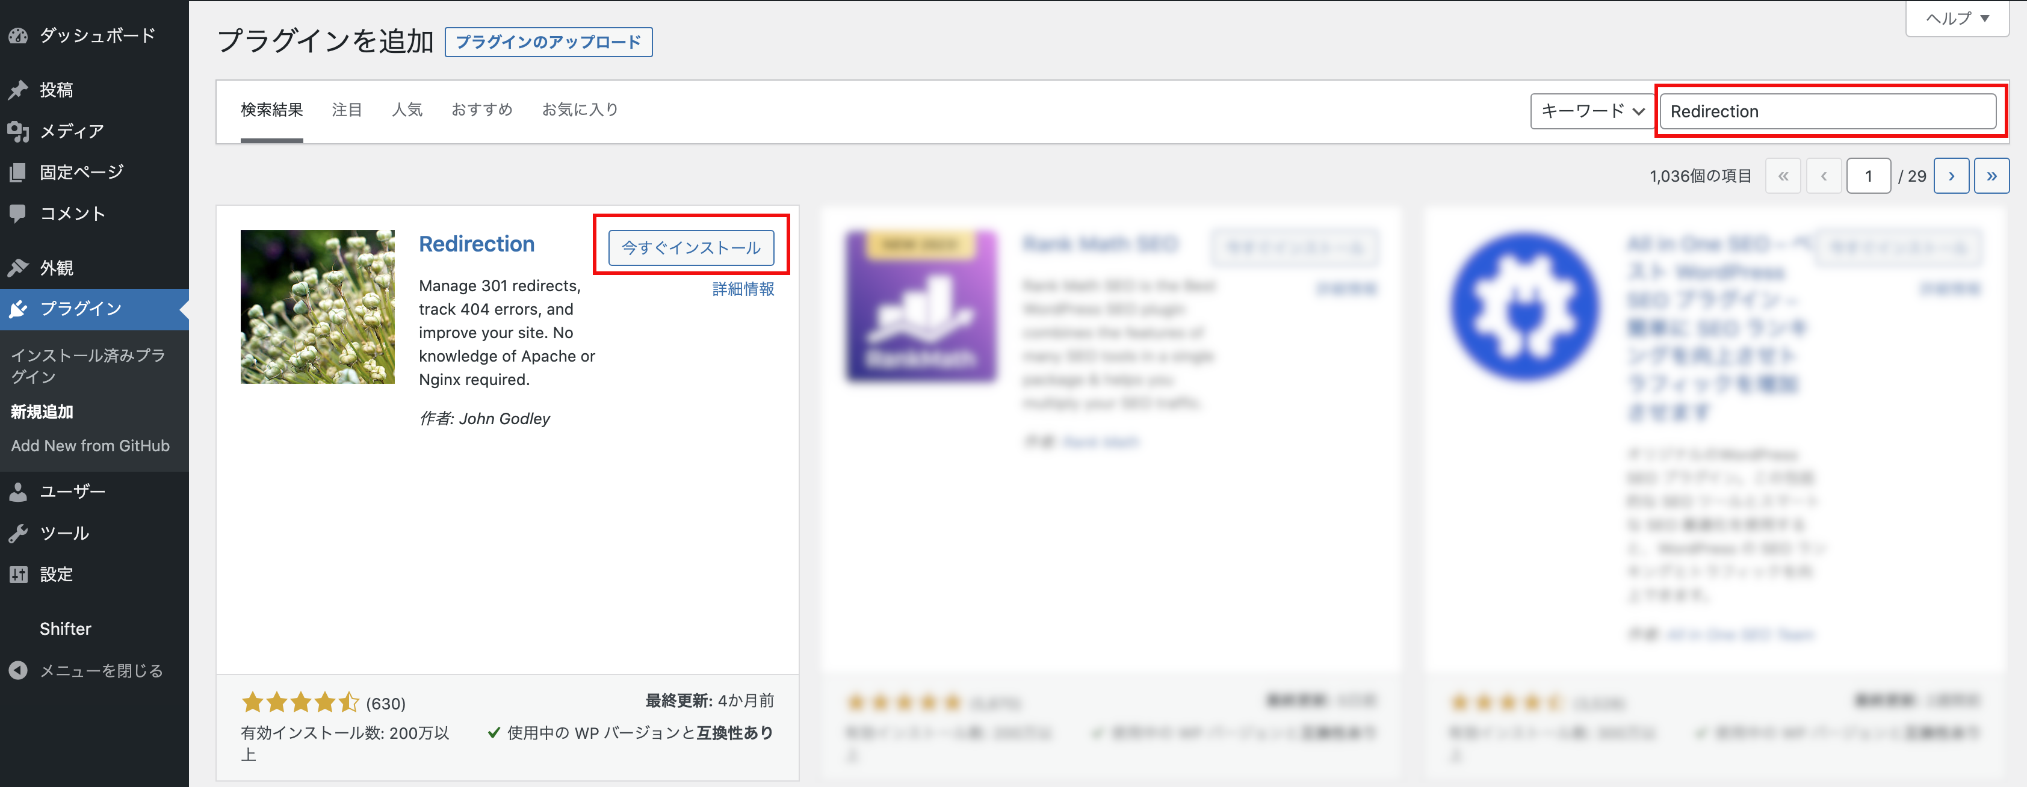2027x787 pixels.
Task: Open Media via its sidebar icon
Action: click(18, 131)
